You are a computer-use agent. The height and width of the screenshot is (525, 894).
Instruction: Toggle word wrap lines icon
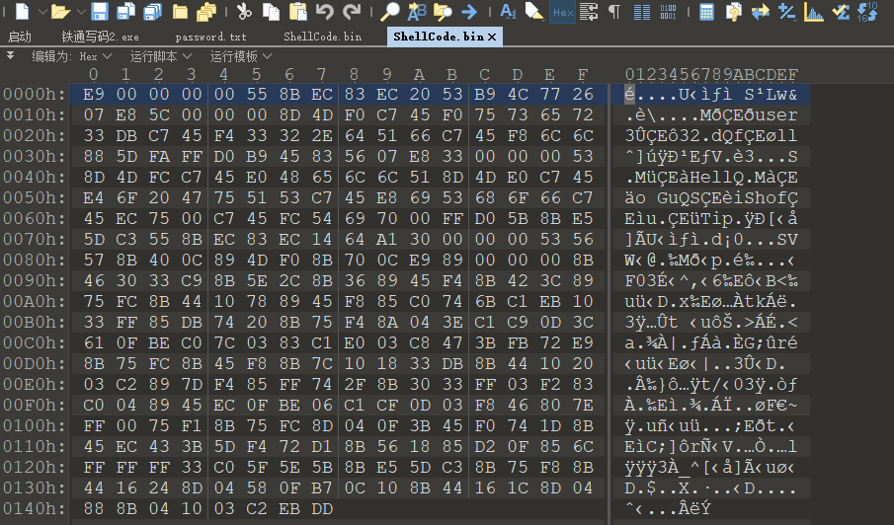589,12
